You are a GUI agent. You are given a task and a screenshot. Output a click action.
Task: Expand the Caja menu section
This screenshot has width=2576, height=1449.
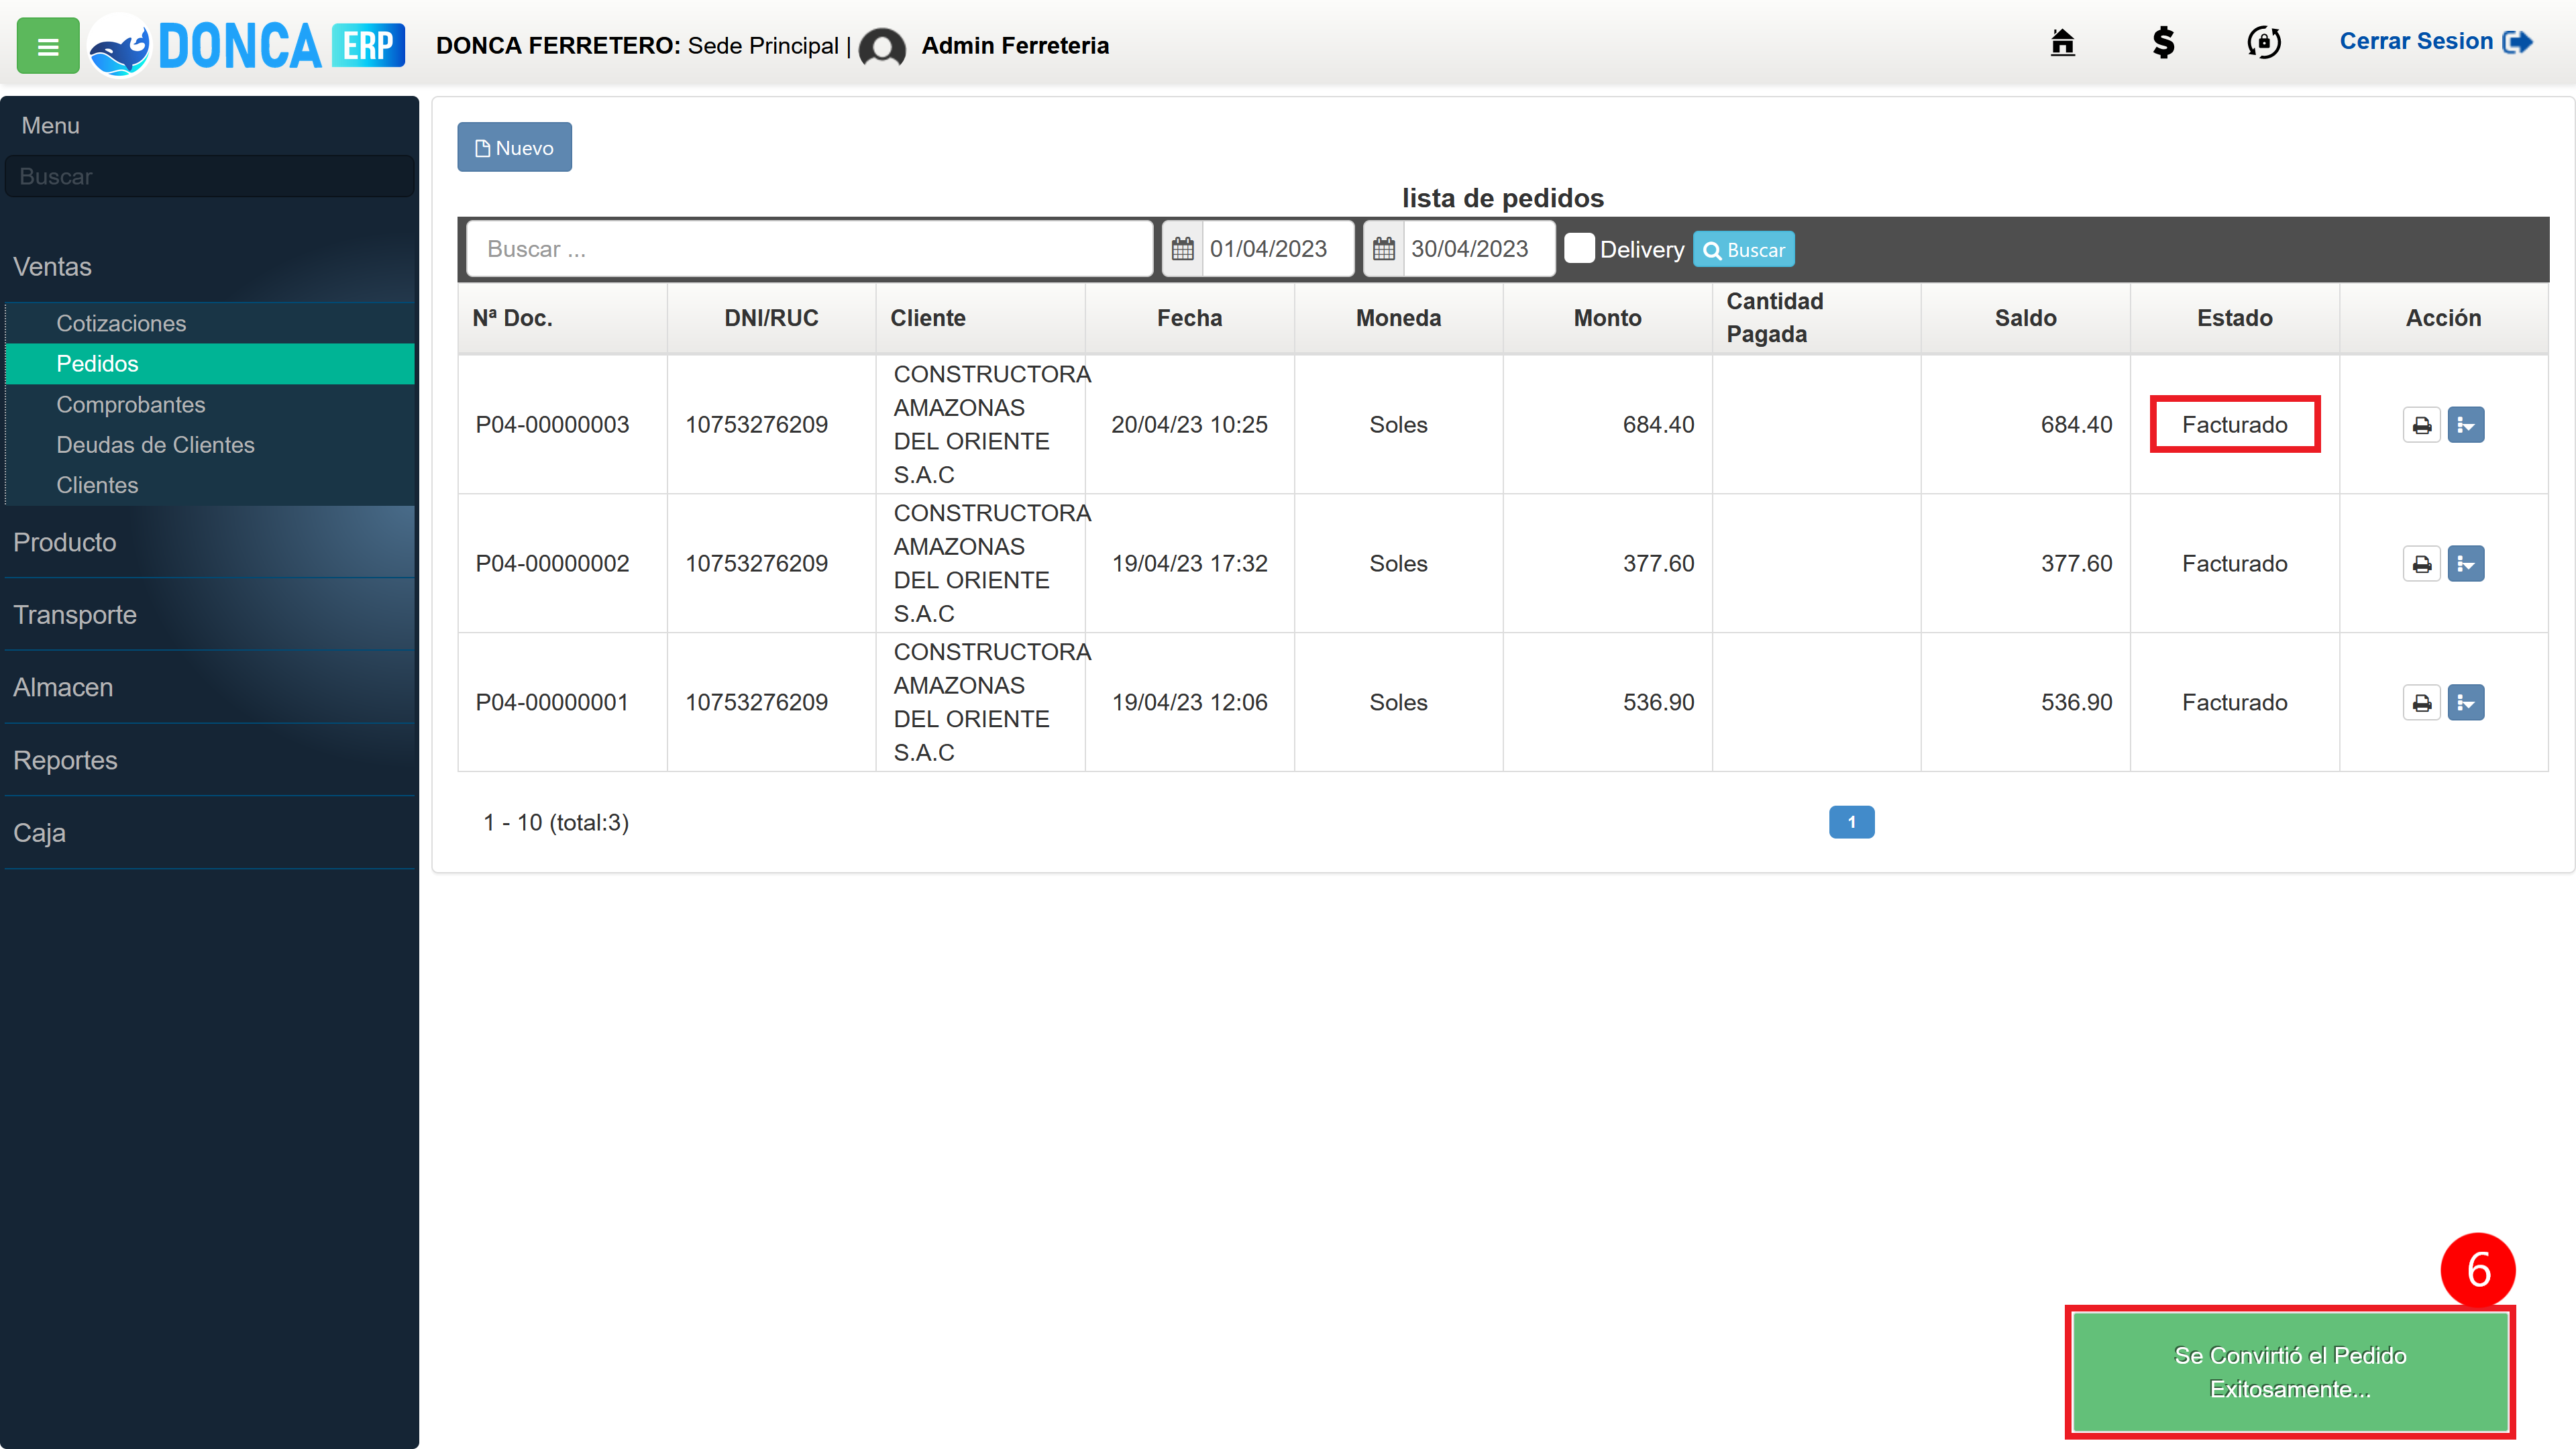click(x=209, y=833)
